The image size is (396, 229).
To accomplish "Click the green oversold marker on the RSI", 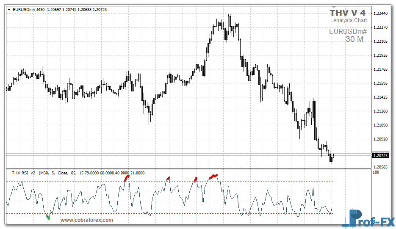I will [48, 217].
